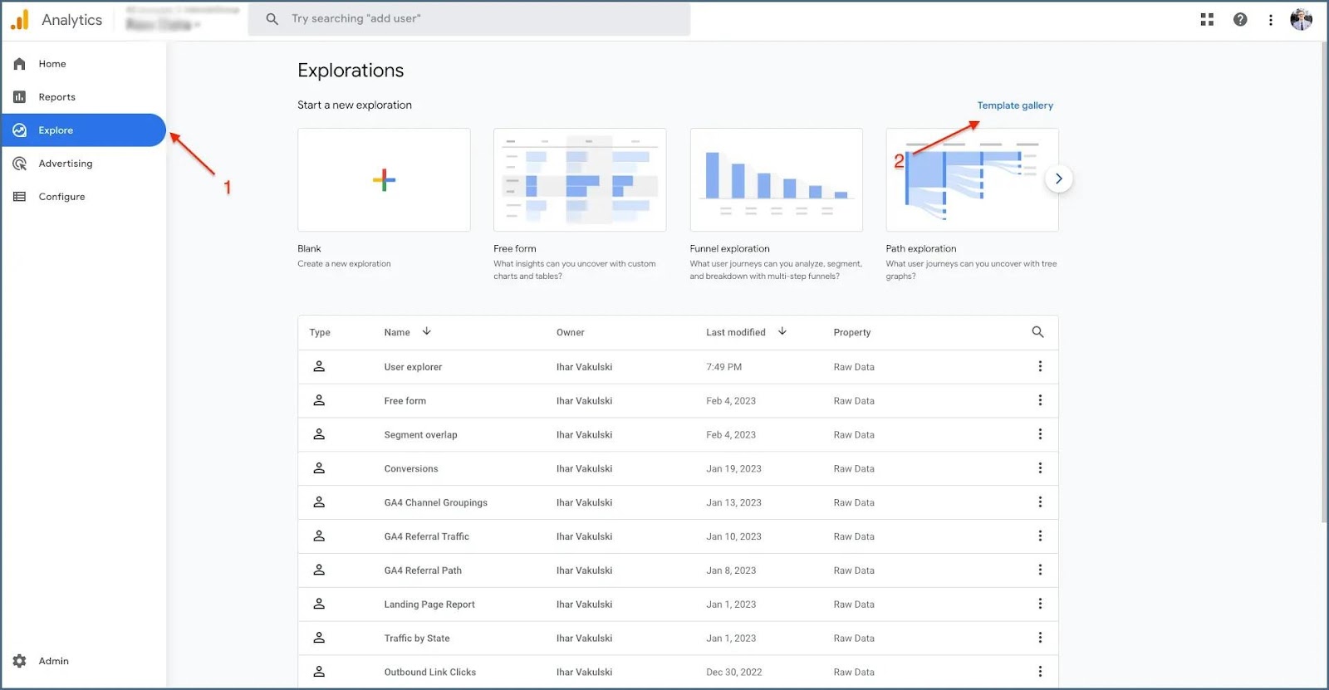
Task: Show next exploration templates with chevron
Action: (1058, 179)
